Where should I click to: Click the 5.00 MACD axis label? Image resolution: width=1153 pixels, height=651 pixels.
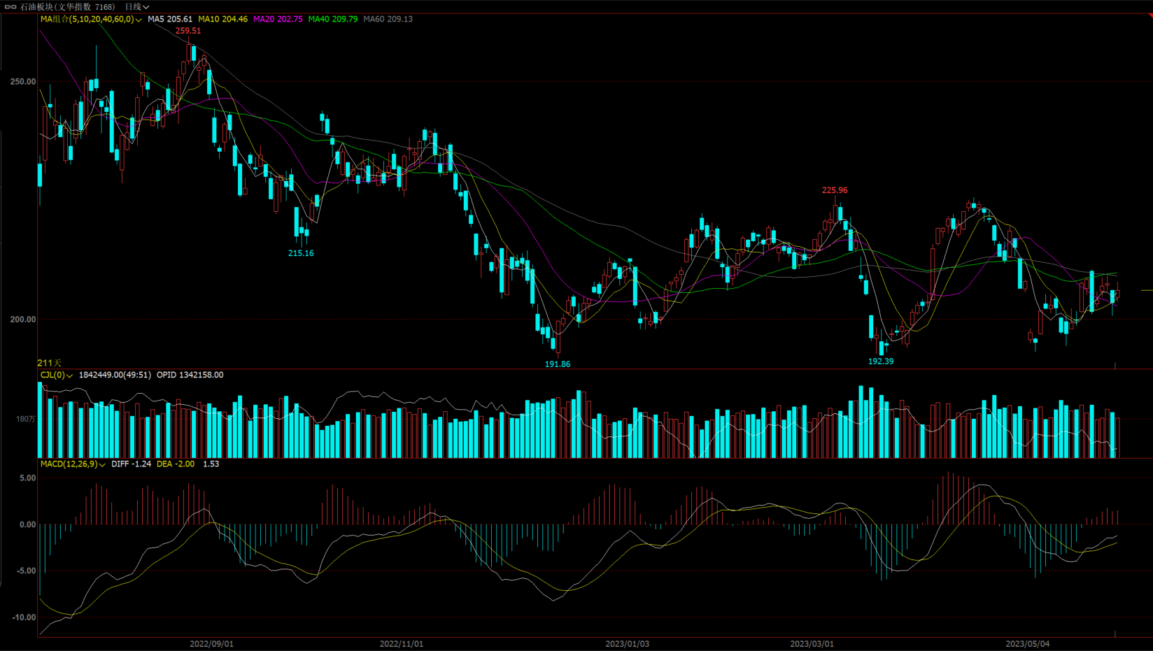pos(28,478)
